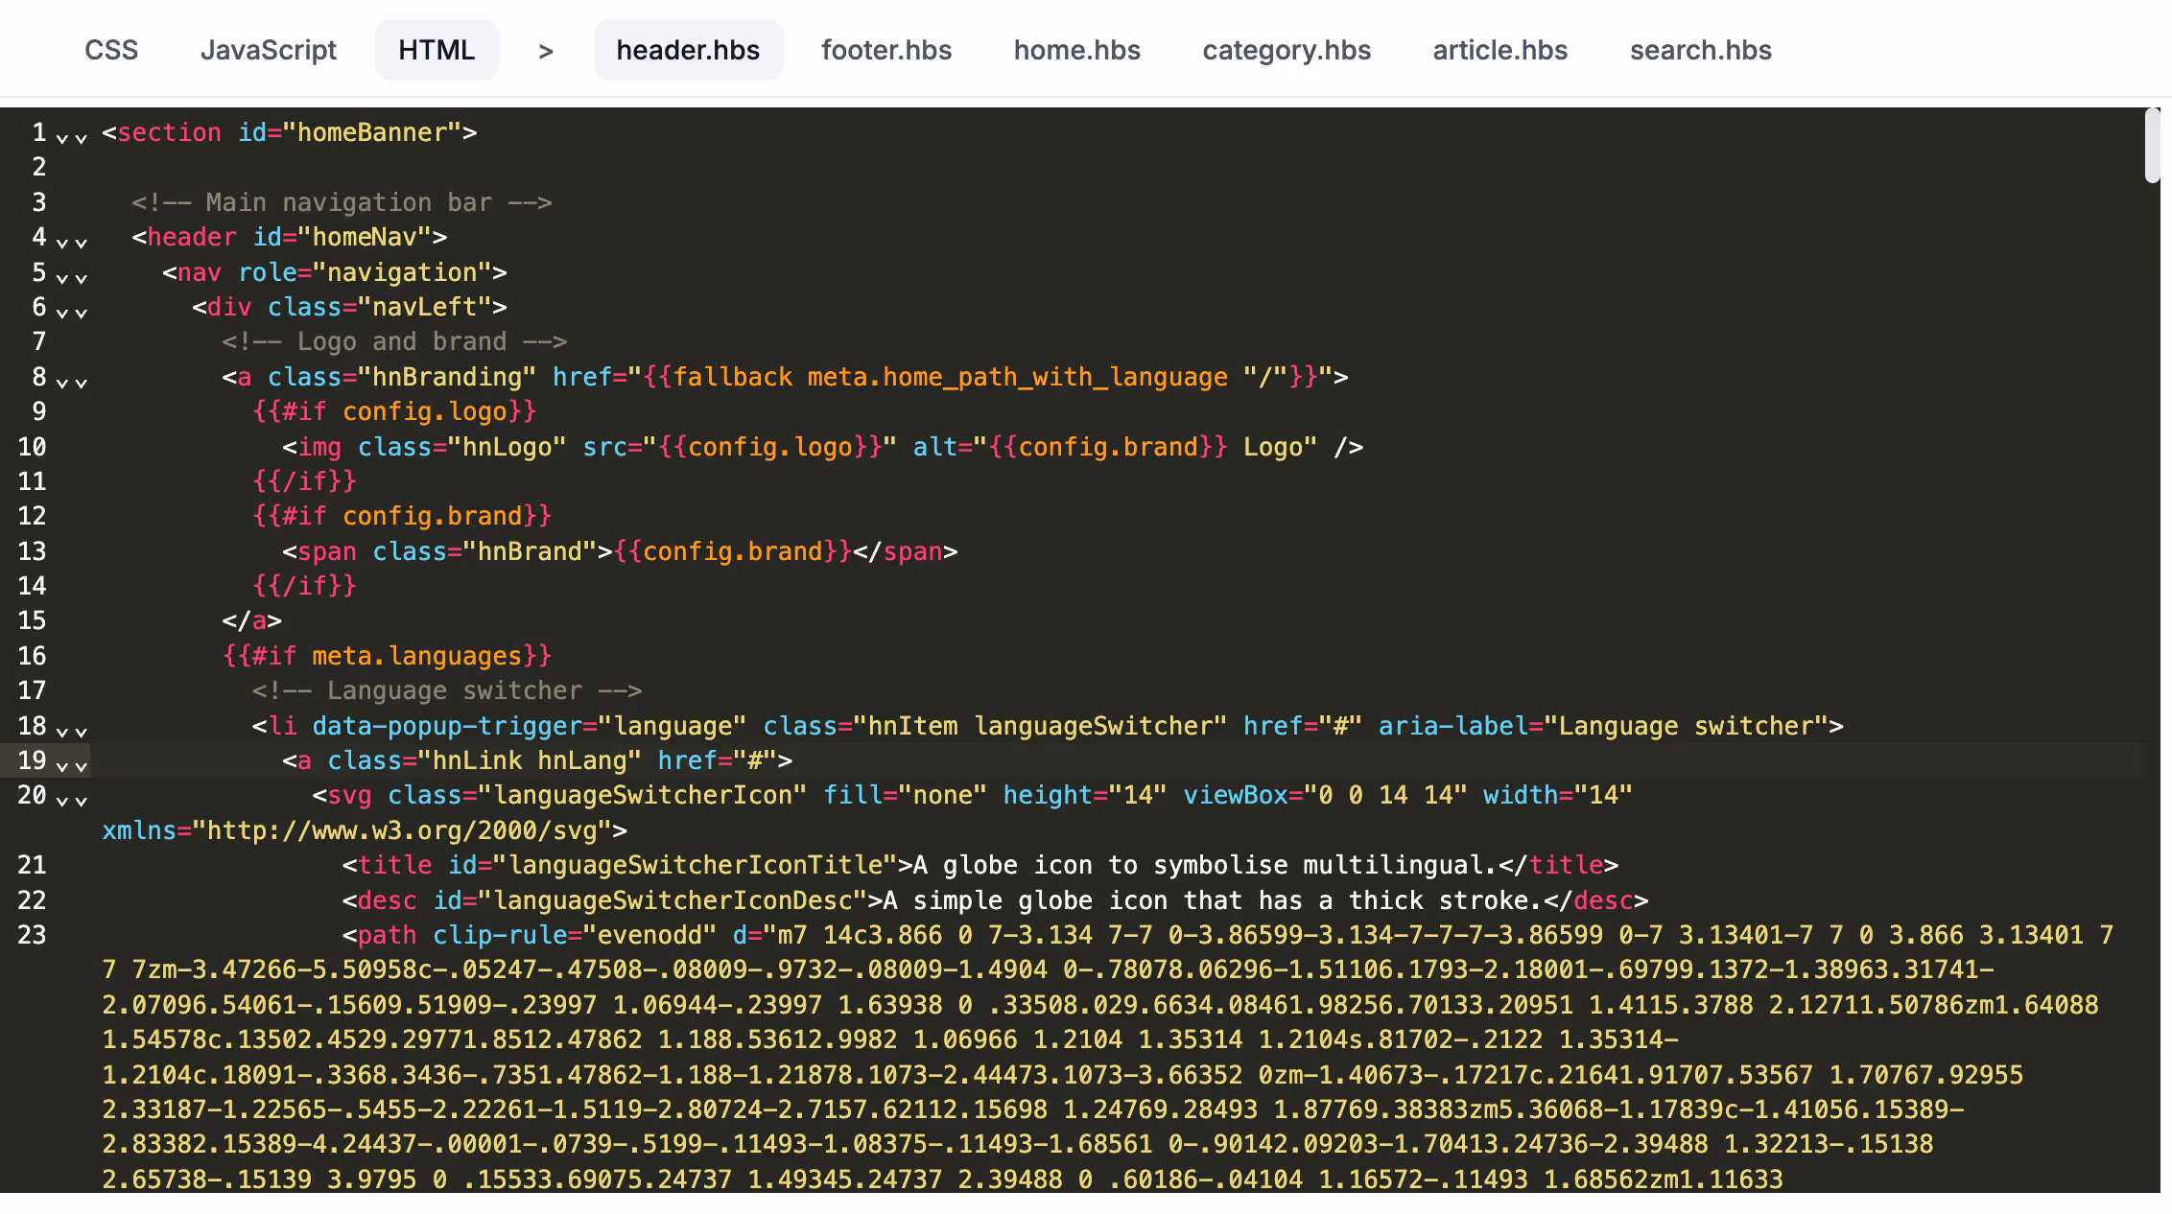Open the search.hbs template tab
2172x1214 pixels.
click(x=1701, y=50)
